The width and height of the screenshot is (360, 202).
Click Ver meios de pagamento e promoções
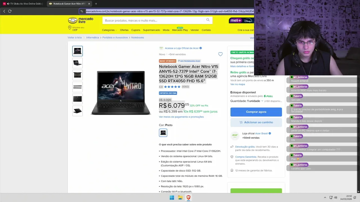point(181,117)
